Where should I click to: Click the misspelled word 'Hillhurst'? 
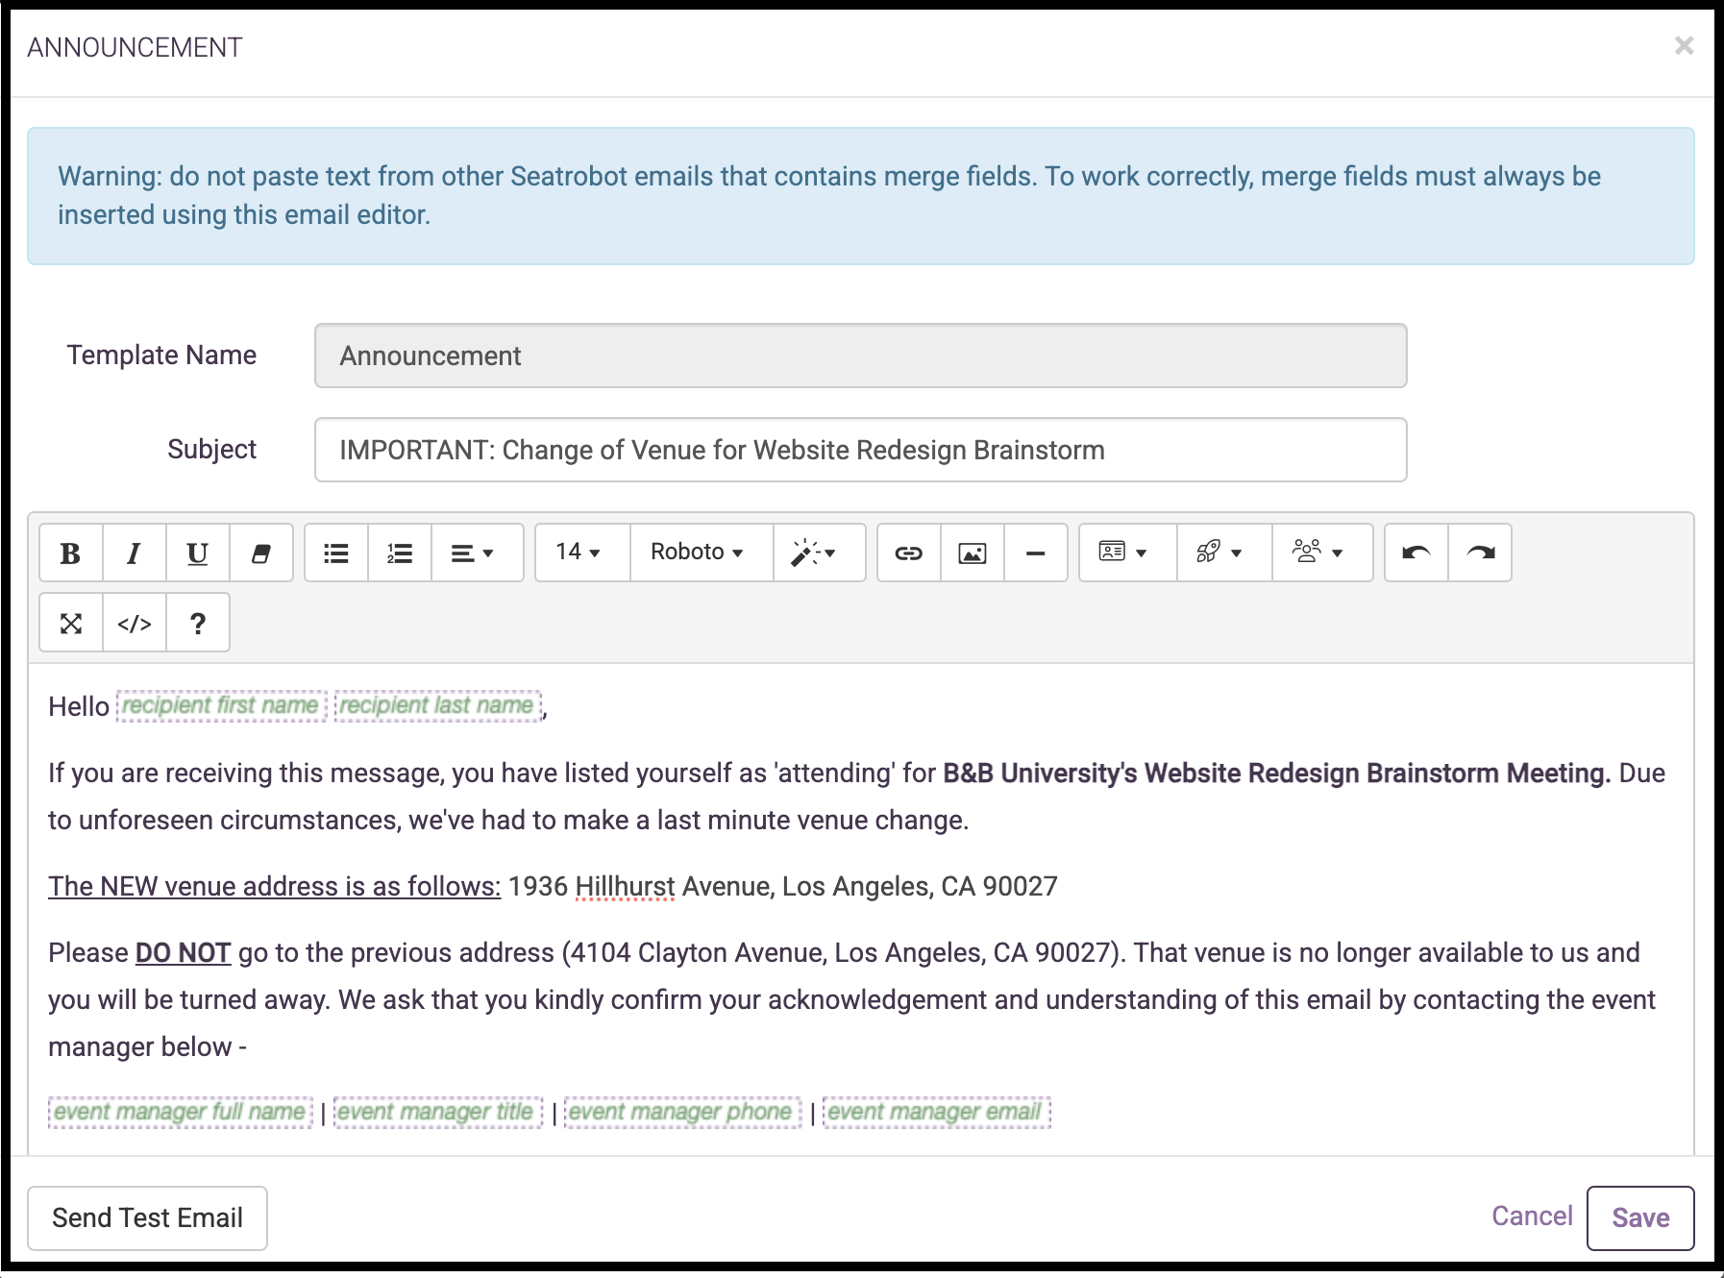625,886
